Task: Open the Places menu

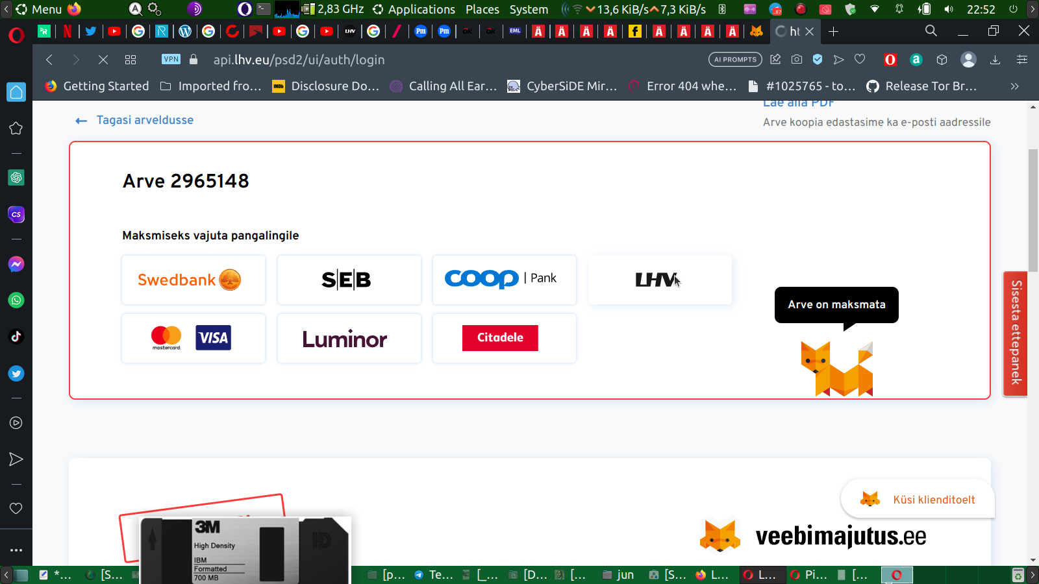Action: [482, 9]
